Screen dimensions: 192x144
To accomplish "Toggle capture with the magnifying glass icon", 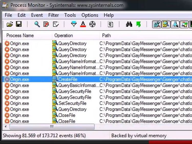I will click(x=37, y=24).
